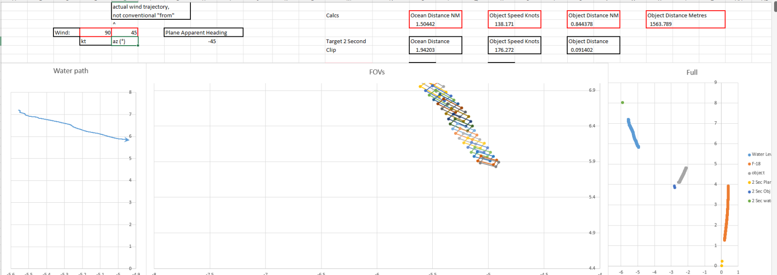
Task: Click the 'FOVs' chart title
Action: pyautogui.click(x=377, y=72)
